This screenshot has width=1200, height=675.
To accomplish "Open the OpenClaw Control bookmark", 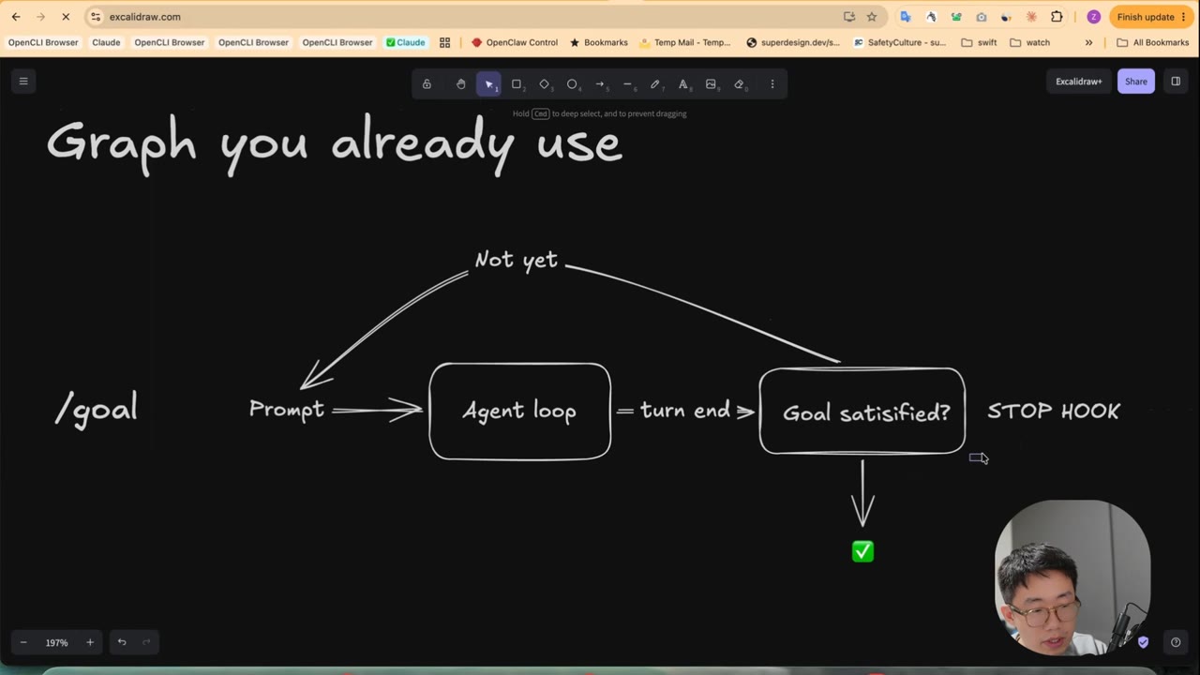I will (515, 42).
